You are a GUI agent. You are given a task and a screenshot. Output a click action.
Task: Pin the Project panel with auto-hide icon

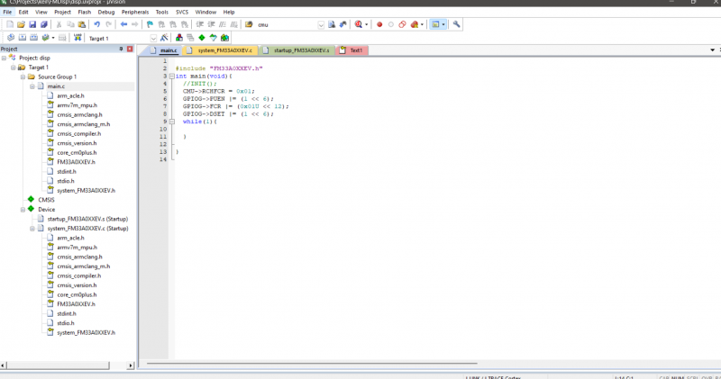click(x=123, y=49)
